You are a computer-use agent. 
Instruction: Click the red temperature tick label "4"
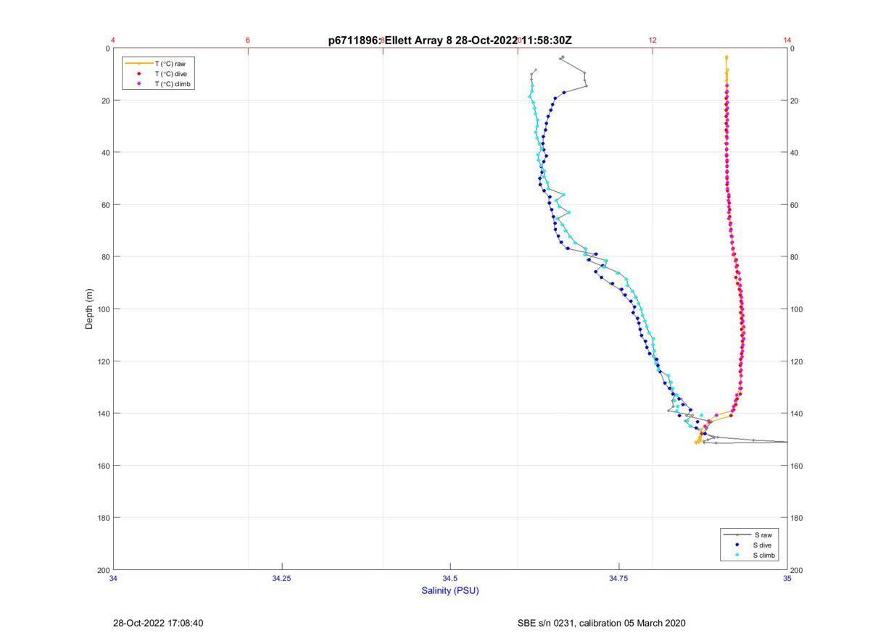pyautogui.click(x=113, y=40)
